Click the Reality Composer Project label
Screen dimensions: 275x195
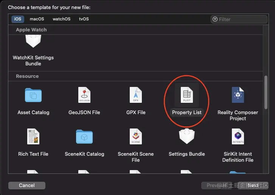pos(238,116)
